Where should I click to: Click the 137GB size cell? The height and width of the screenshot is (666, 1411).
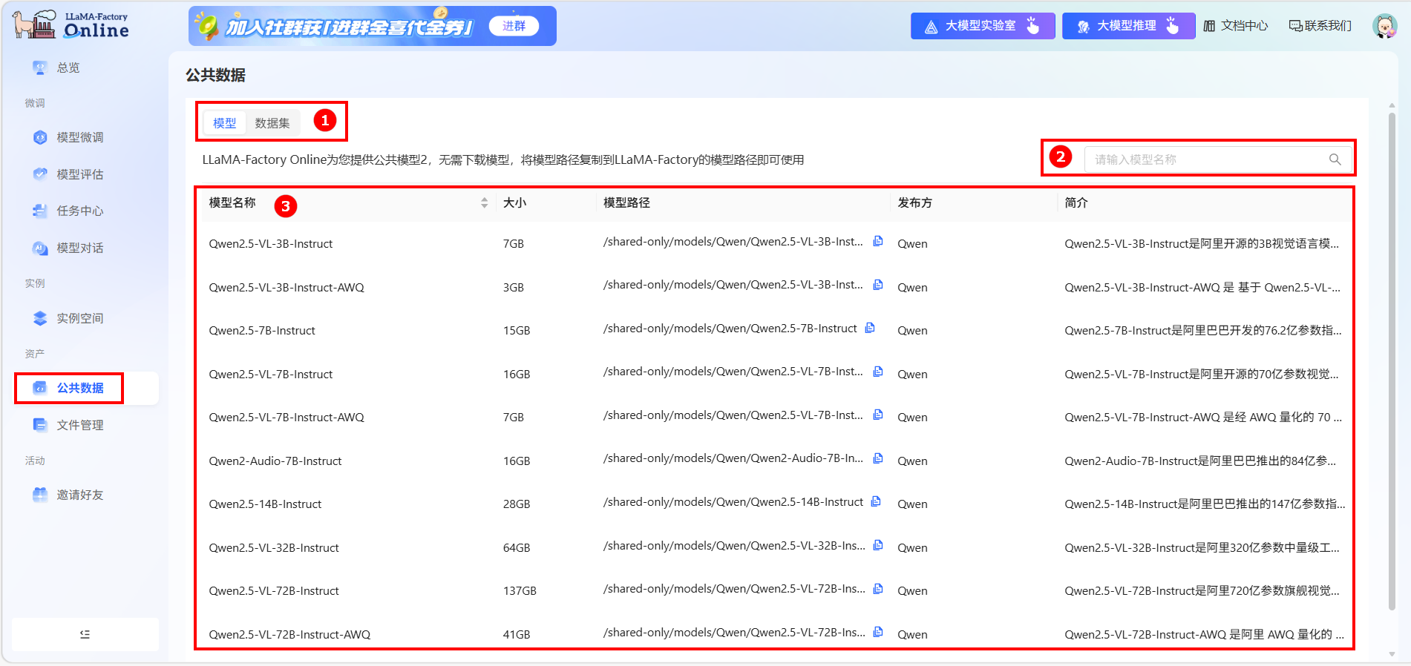coord(520,591)
